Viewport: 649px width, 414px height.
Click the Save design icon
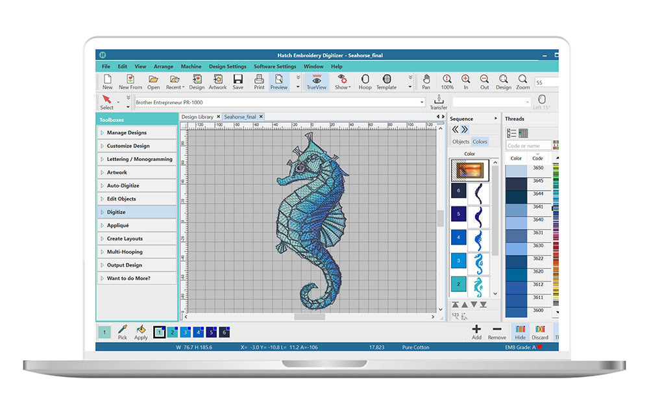click(x=238, y=80)
